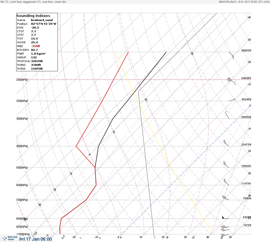Select the 20475ft height label
270x242 pixels.
tap(246, 144)
